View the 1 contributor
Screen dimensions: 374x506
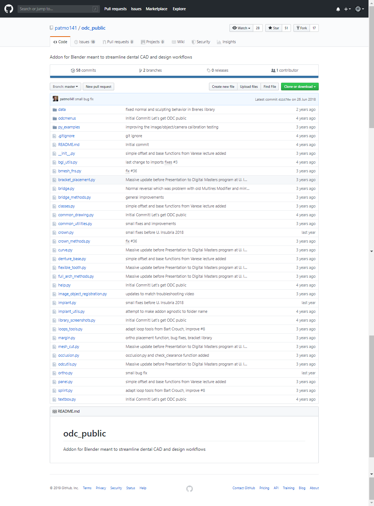click(285, 70)
